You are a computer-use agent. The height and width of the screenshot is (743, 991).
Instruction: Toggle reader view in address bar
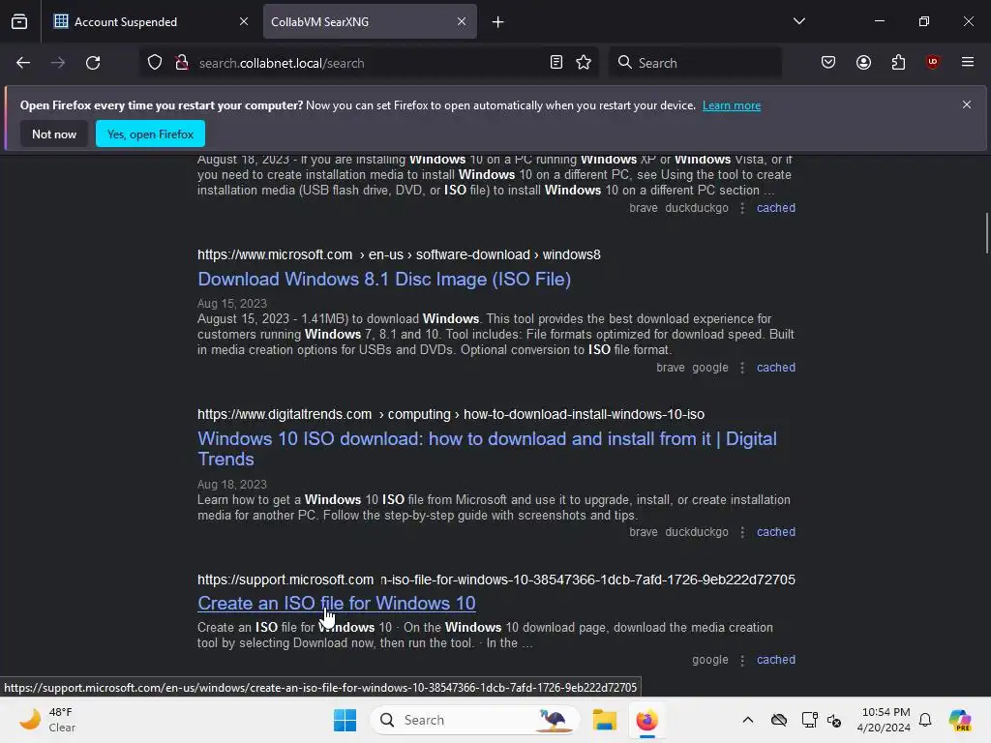(556, 63)
